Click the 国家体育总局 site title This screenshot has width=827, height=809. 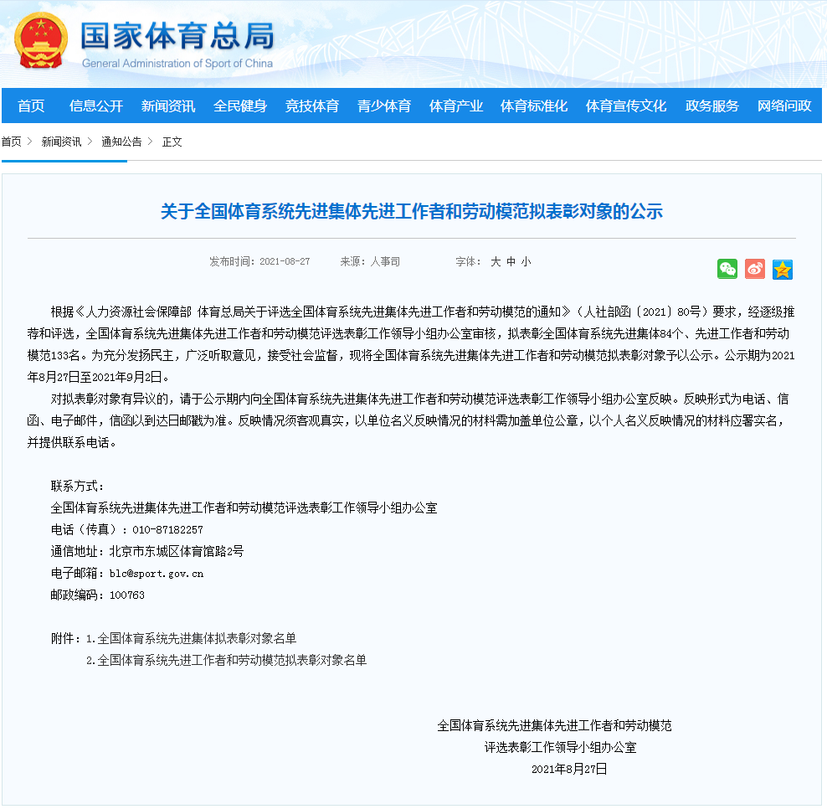coord(177,36)
